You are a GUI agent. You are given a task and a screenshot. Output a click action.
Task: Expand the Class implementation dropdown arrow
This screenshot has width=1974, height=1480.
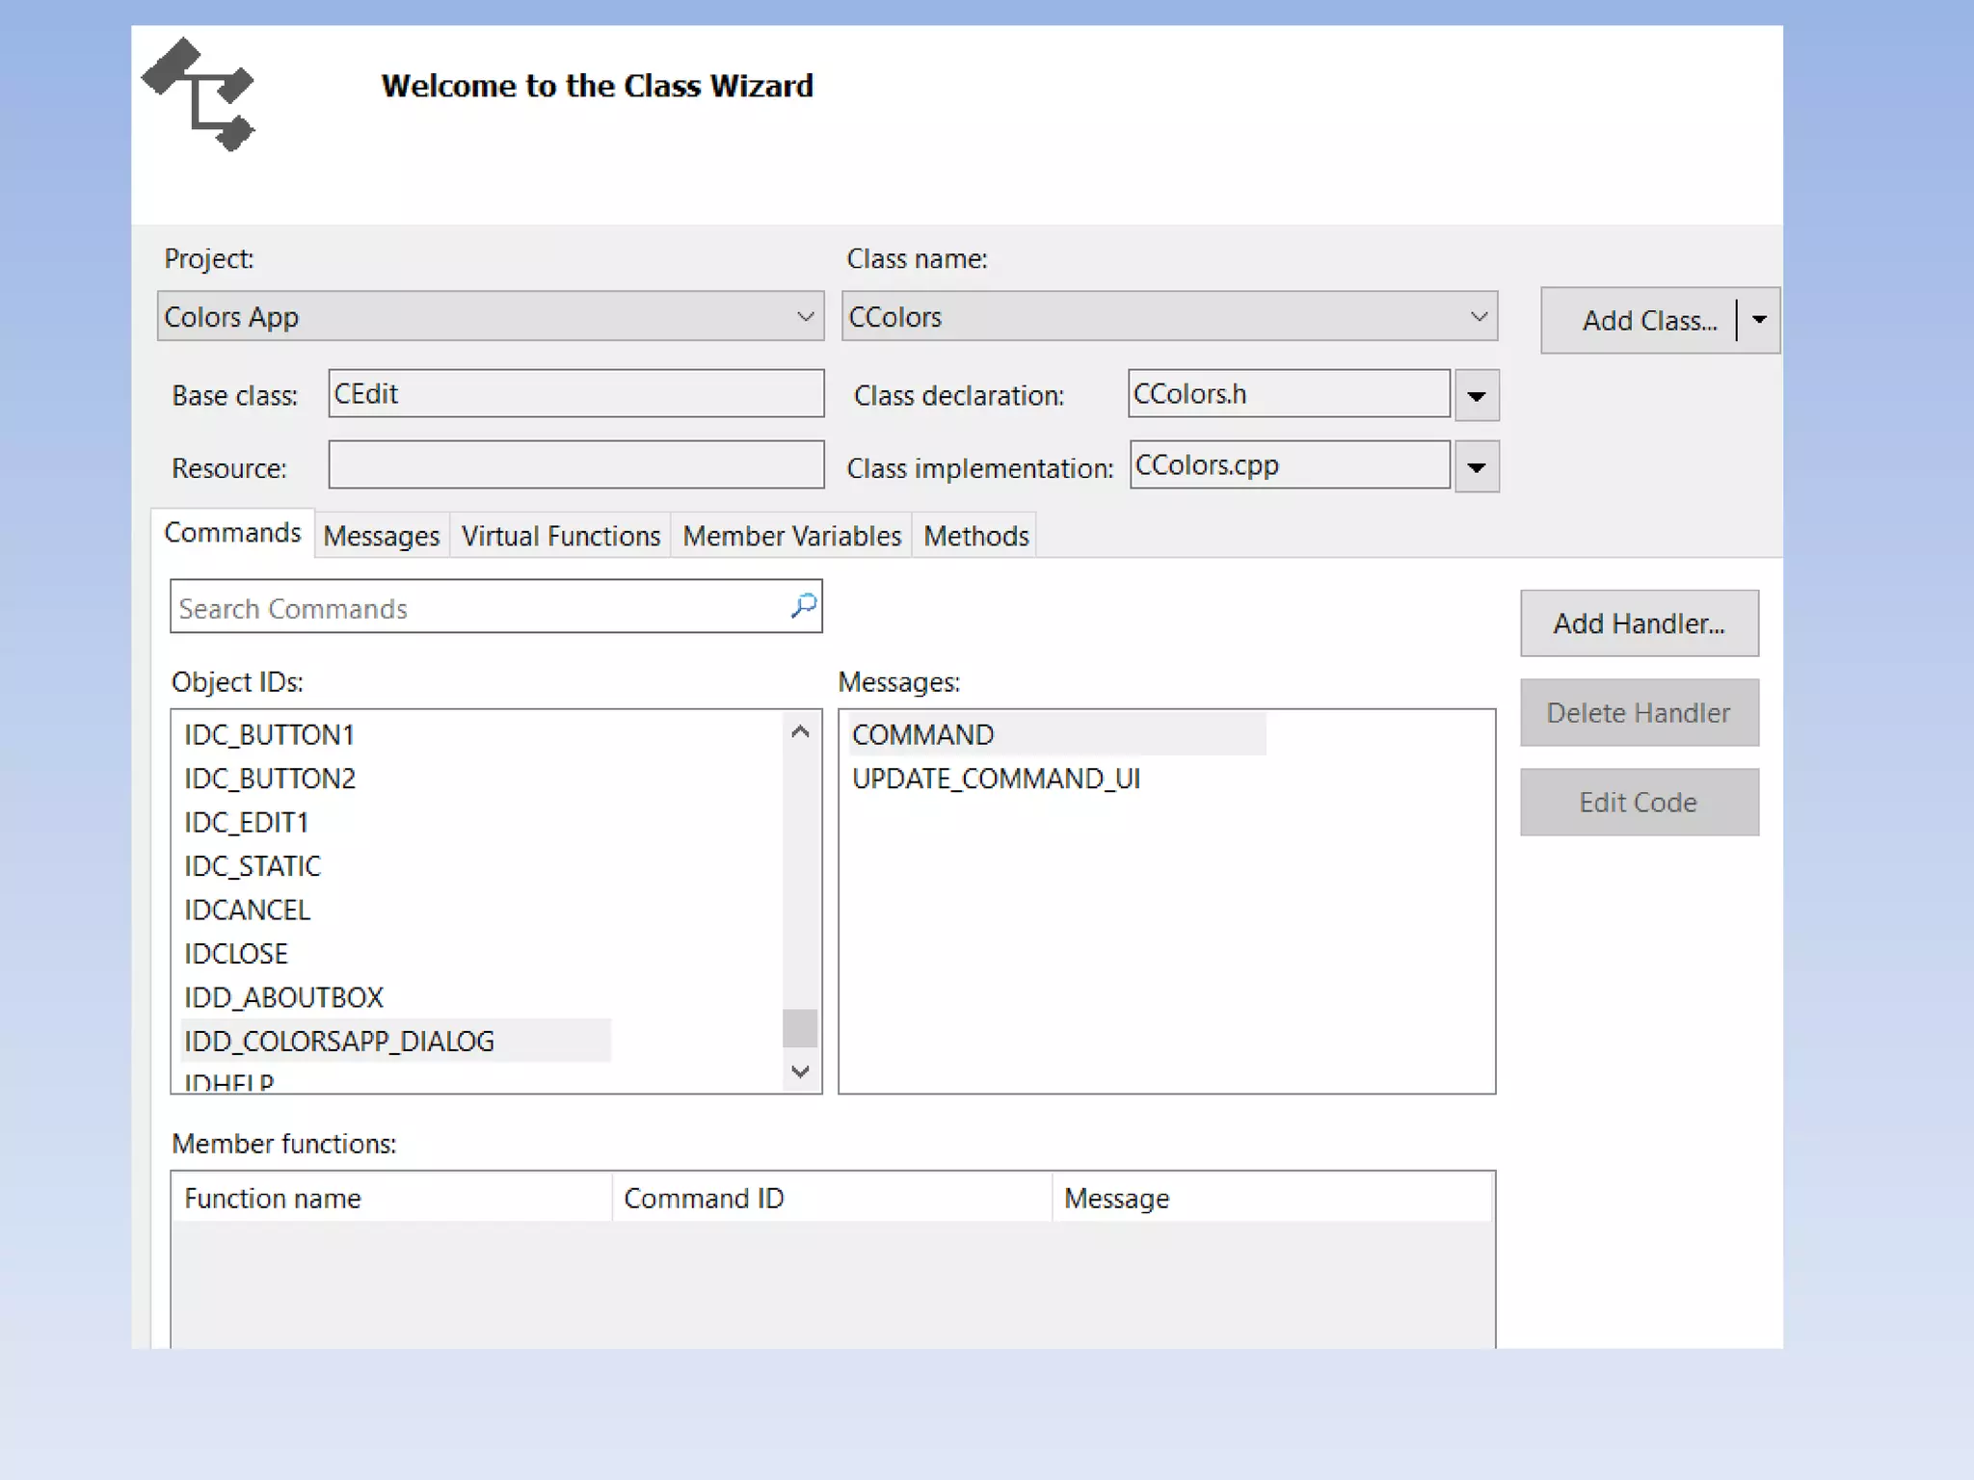coord(1477,467)
